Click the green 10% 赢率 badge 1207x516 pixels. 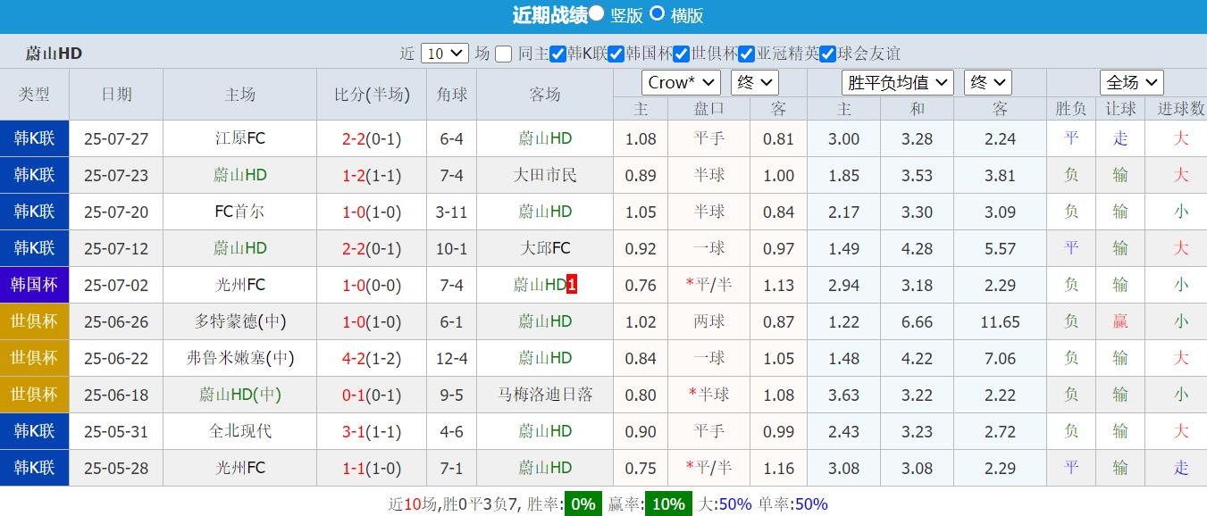tap(666, 504)
